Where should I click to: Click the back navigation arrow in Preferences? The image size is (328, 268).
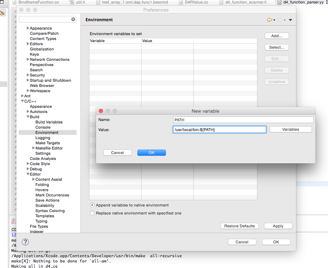[269, 20]
